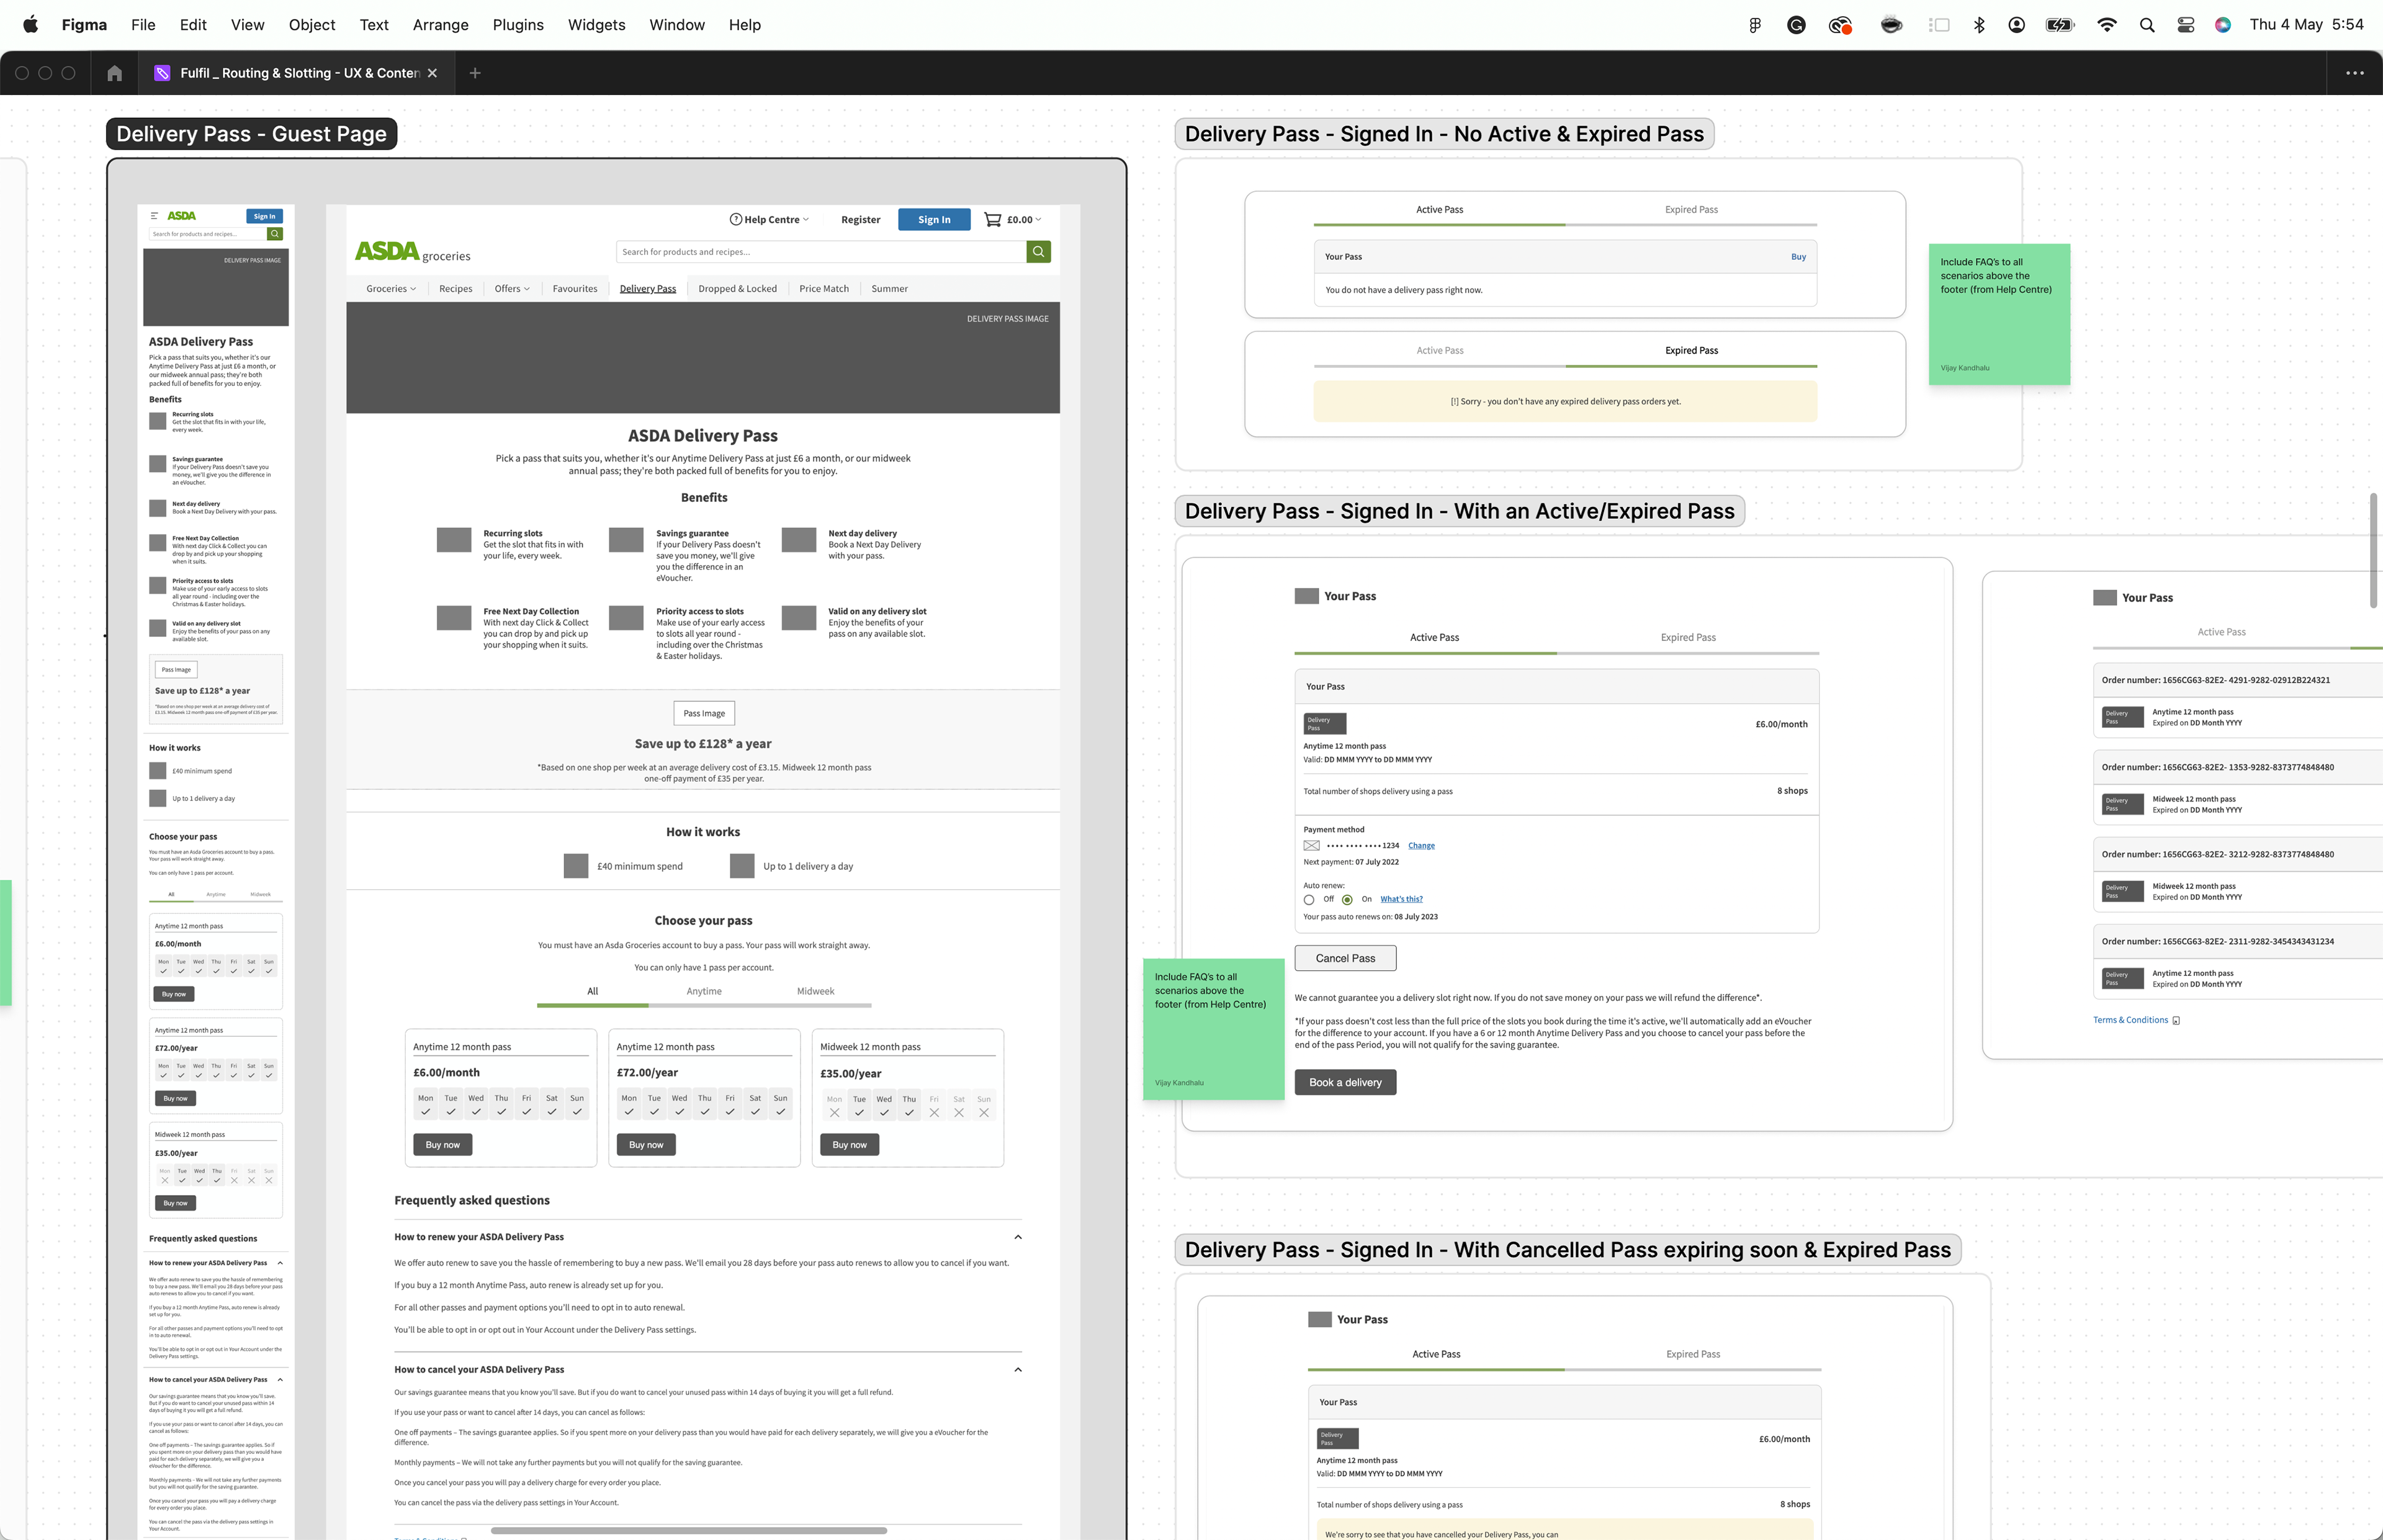This screenshot has height=1540, width=2383.
Task: Click the Cancel Pass button
Action: pyautogui.click(x=1344, y=958)
